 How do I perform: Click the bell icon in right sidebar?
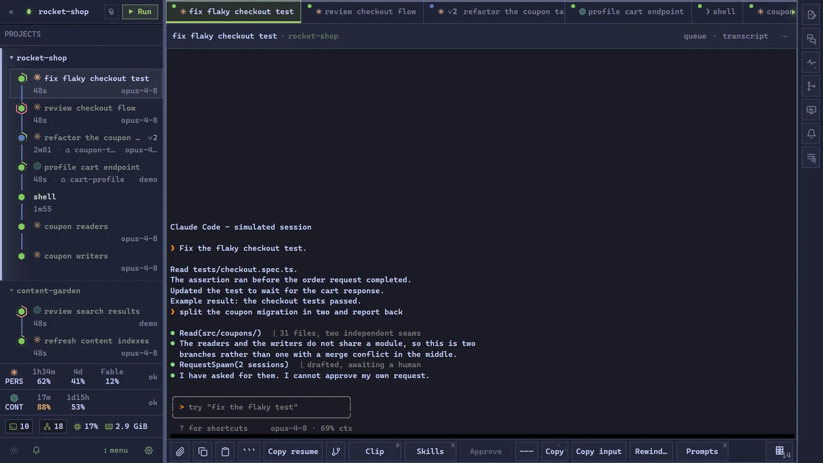click(811, 134)
